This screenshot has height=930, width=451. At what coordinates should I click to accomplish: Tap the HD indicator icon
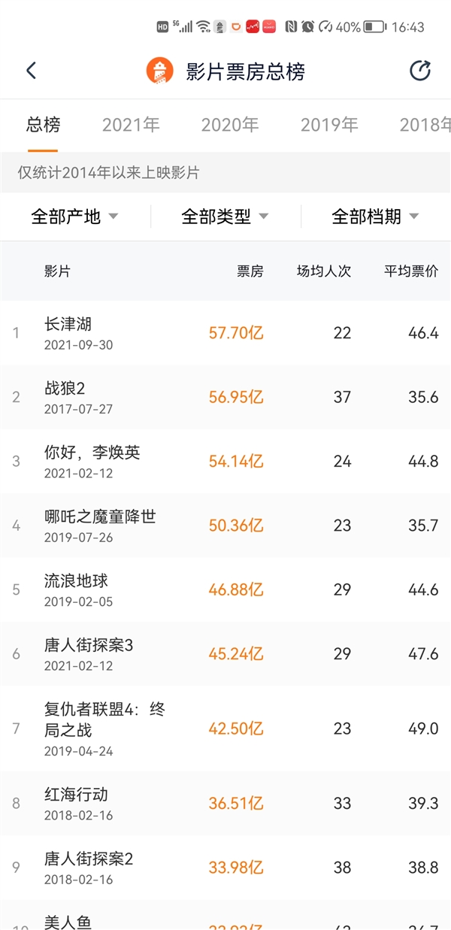click(162, 27)
